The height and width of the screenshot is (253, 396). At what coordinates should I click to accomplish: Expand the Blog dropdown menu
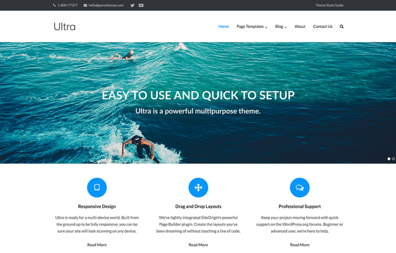pos(281,27)
